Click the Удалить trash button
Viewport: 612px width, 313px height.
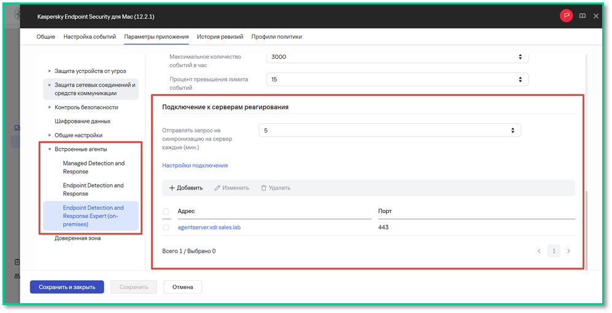pos(276,188)
